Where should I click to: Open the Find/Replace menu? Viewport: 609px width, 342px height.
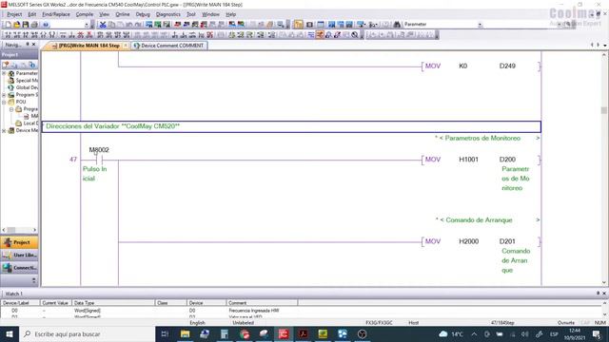tap(56, 14)
